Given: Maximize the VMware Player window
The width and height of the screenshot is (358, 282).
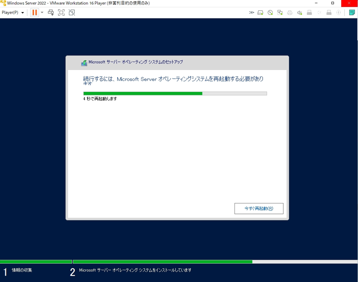Looking at the screenshot, I should (x=333, y=3).
